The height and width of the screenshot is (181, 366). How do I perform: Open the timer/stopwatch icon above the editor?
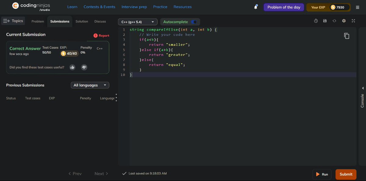[x=316, y=21]
